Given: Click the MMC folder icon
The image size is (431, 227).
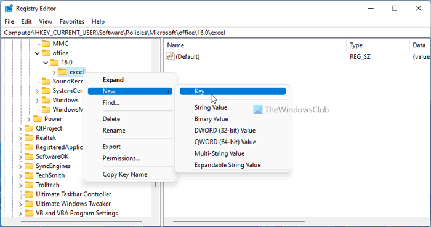Looking at the screenshot, I should click(x=46, y=44).
